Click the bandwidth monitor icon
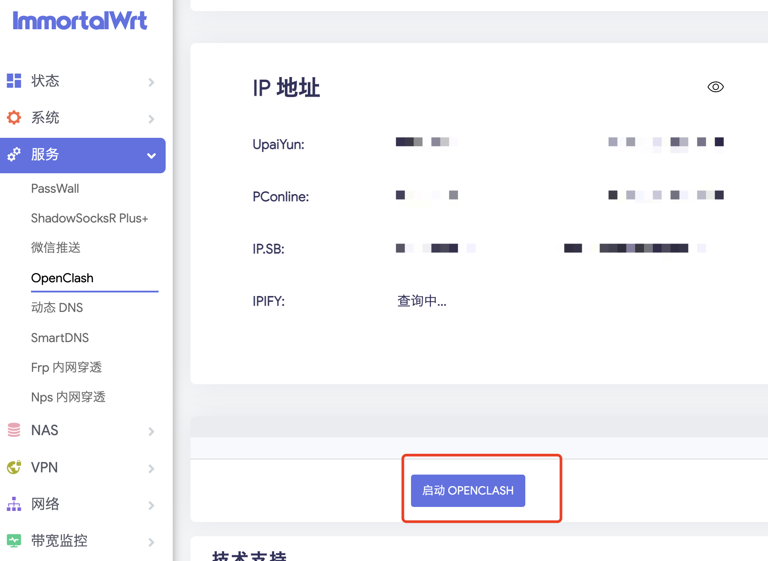Image resolution: width=768 pixels, height=561 pixels. click(x=14, y=541)
